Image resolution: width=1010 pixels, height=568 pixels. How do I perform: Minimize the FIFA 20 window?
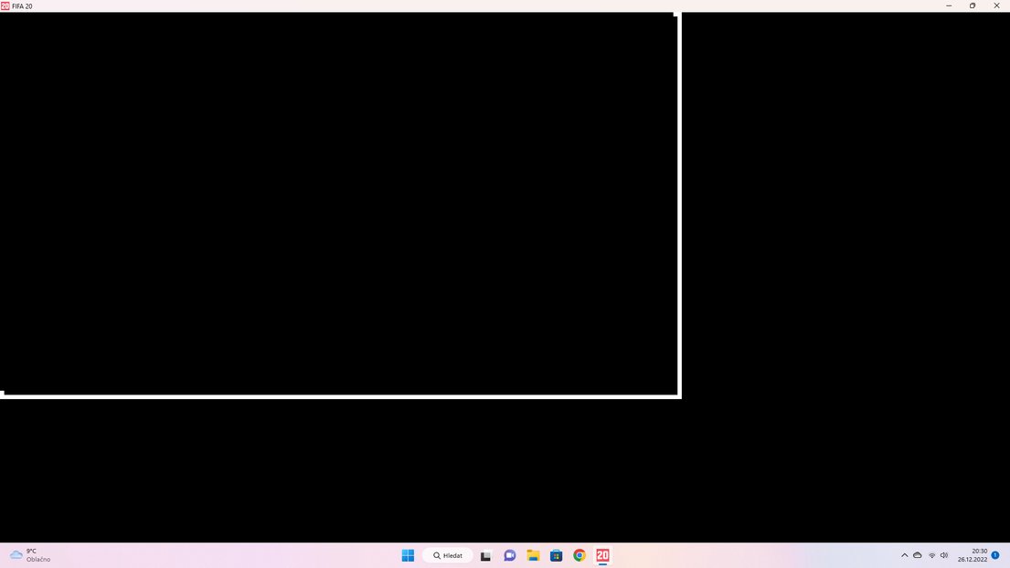tap(949, 5)
